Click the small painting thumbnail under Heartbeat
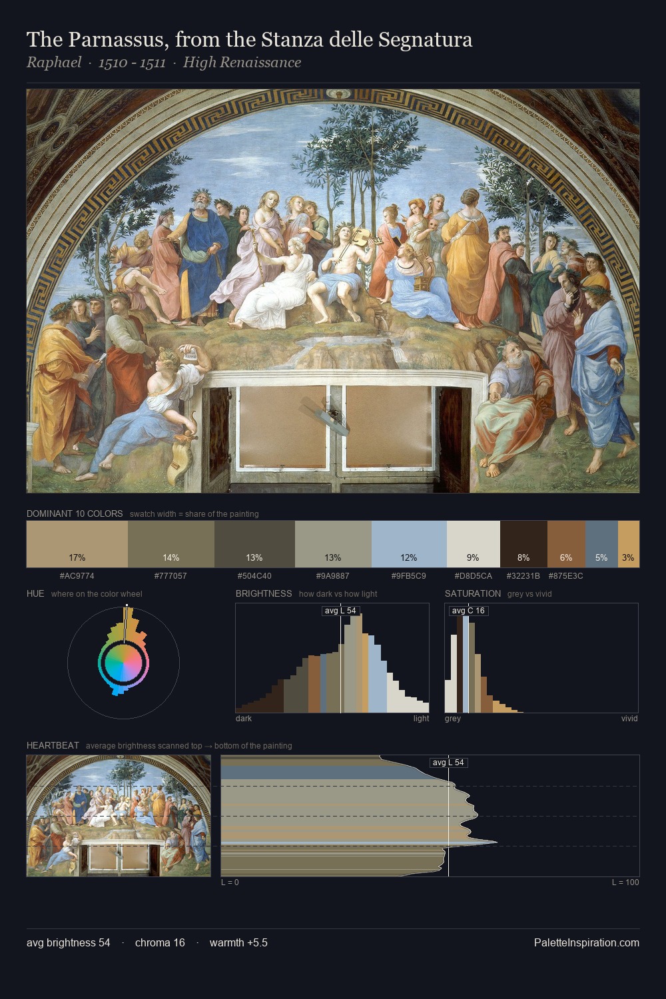 [x=119, y=816]
